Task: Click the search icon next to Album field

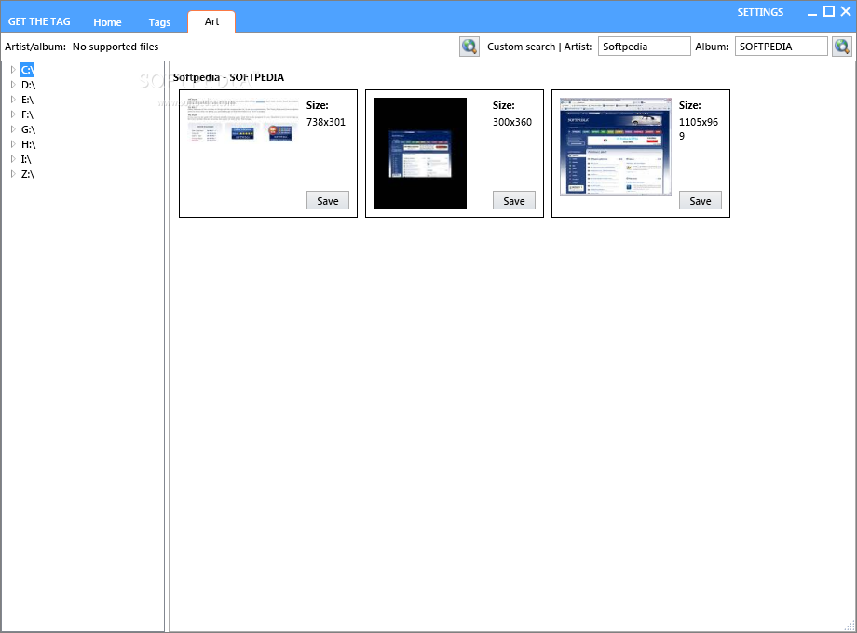Action: point(842,47)
